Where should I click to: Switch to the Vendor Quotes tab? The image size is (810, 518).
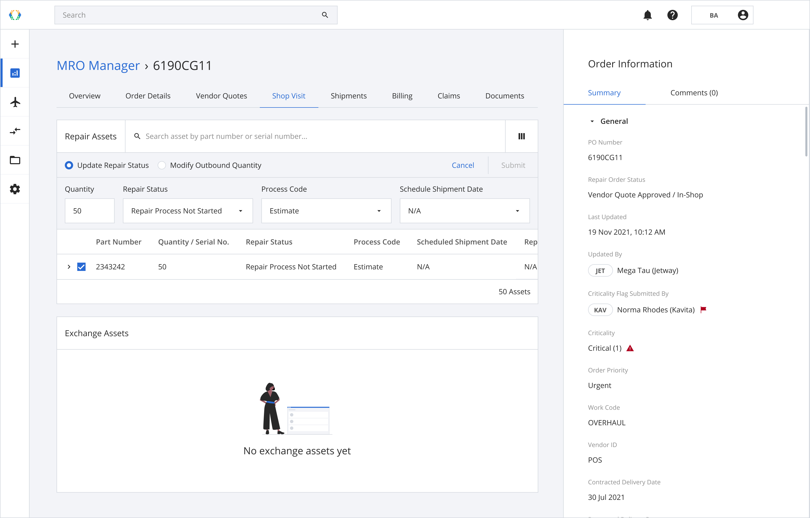tap(221, 96)
